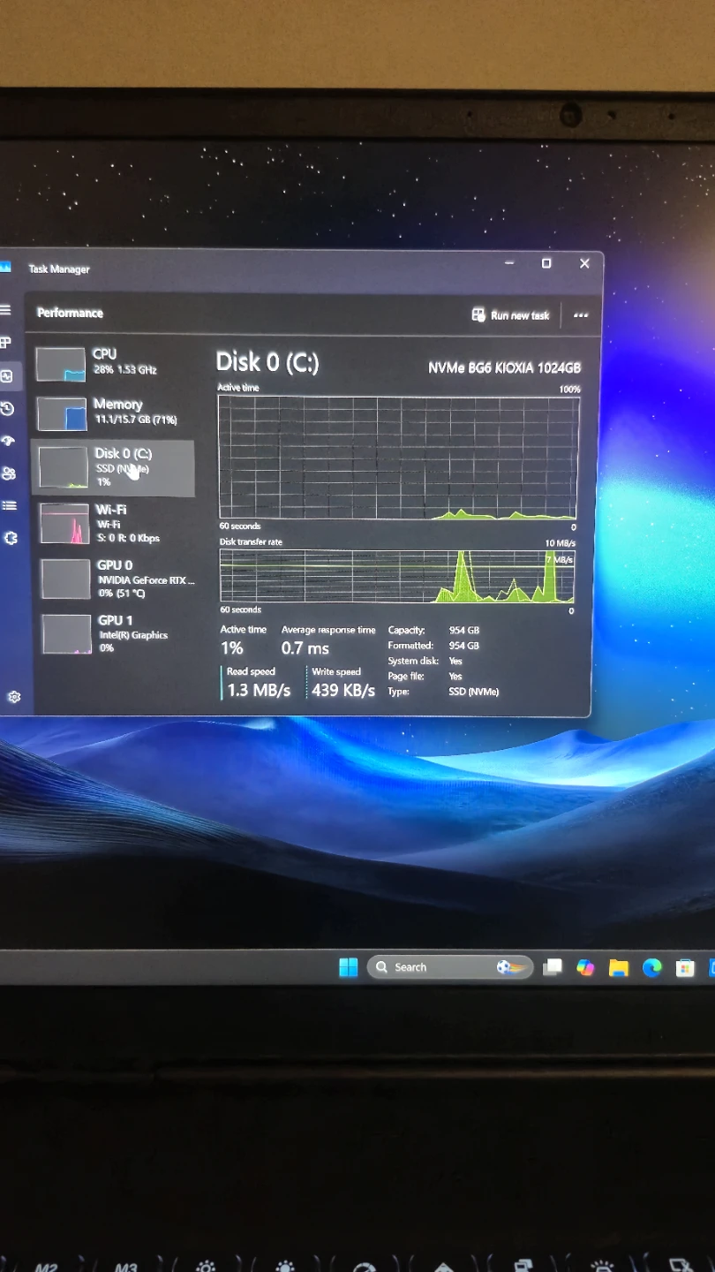Open the Services puzzle-piece sidebar icon
Viewport: 715px width, 1272px height.
tap(11, 538)
